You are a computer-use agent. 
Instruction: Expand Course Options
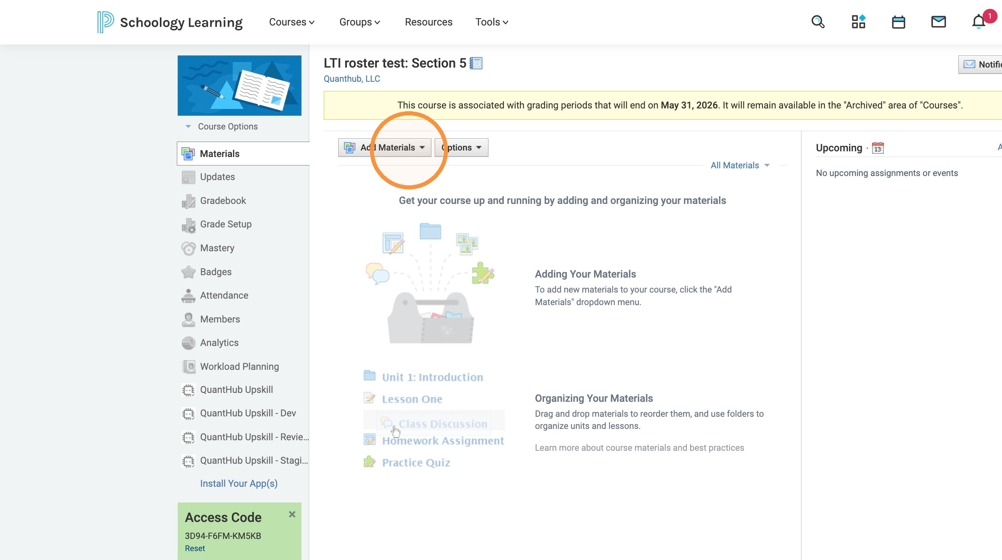pyautogui.click(x=222, y=127)
